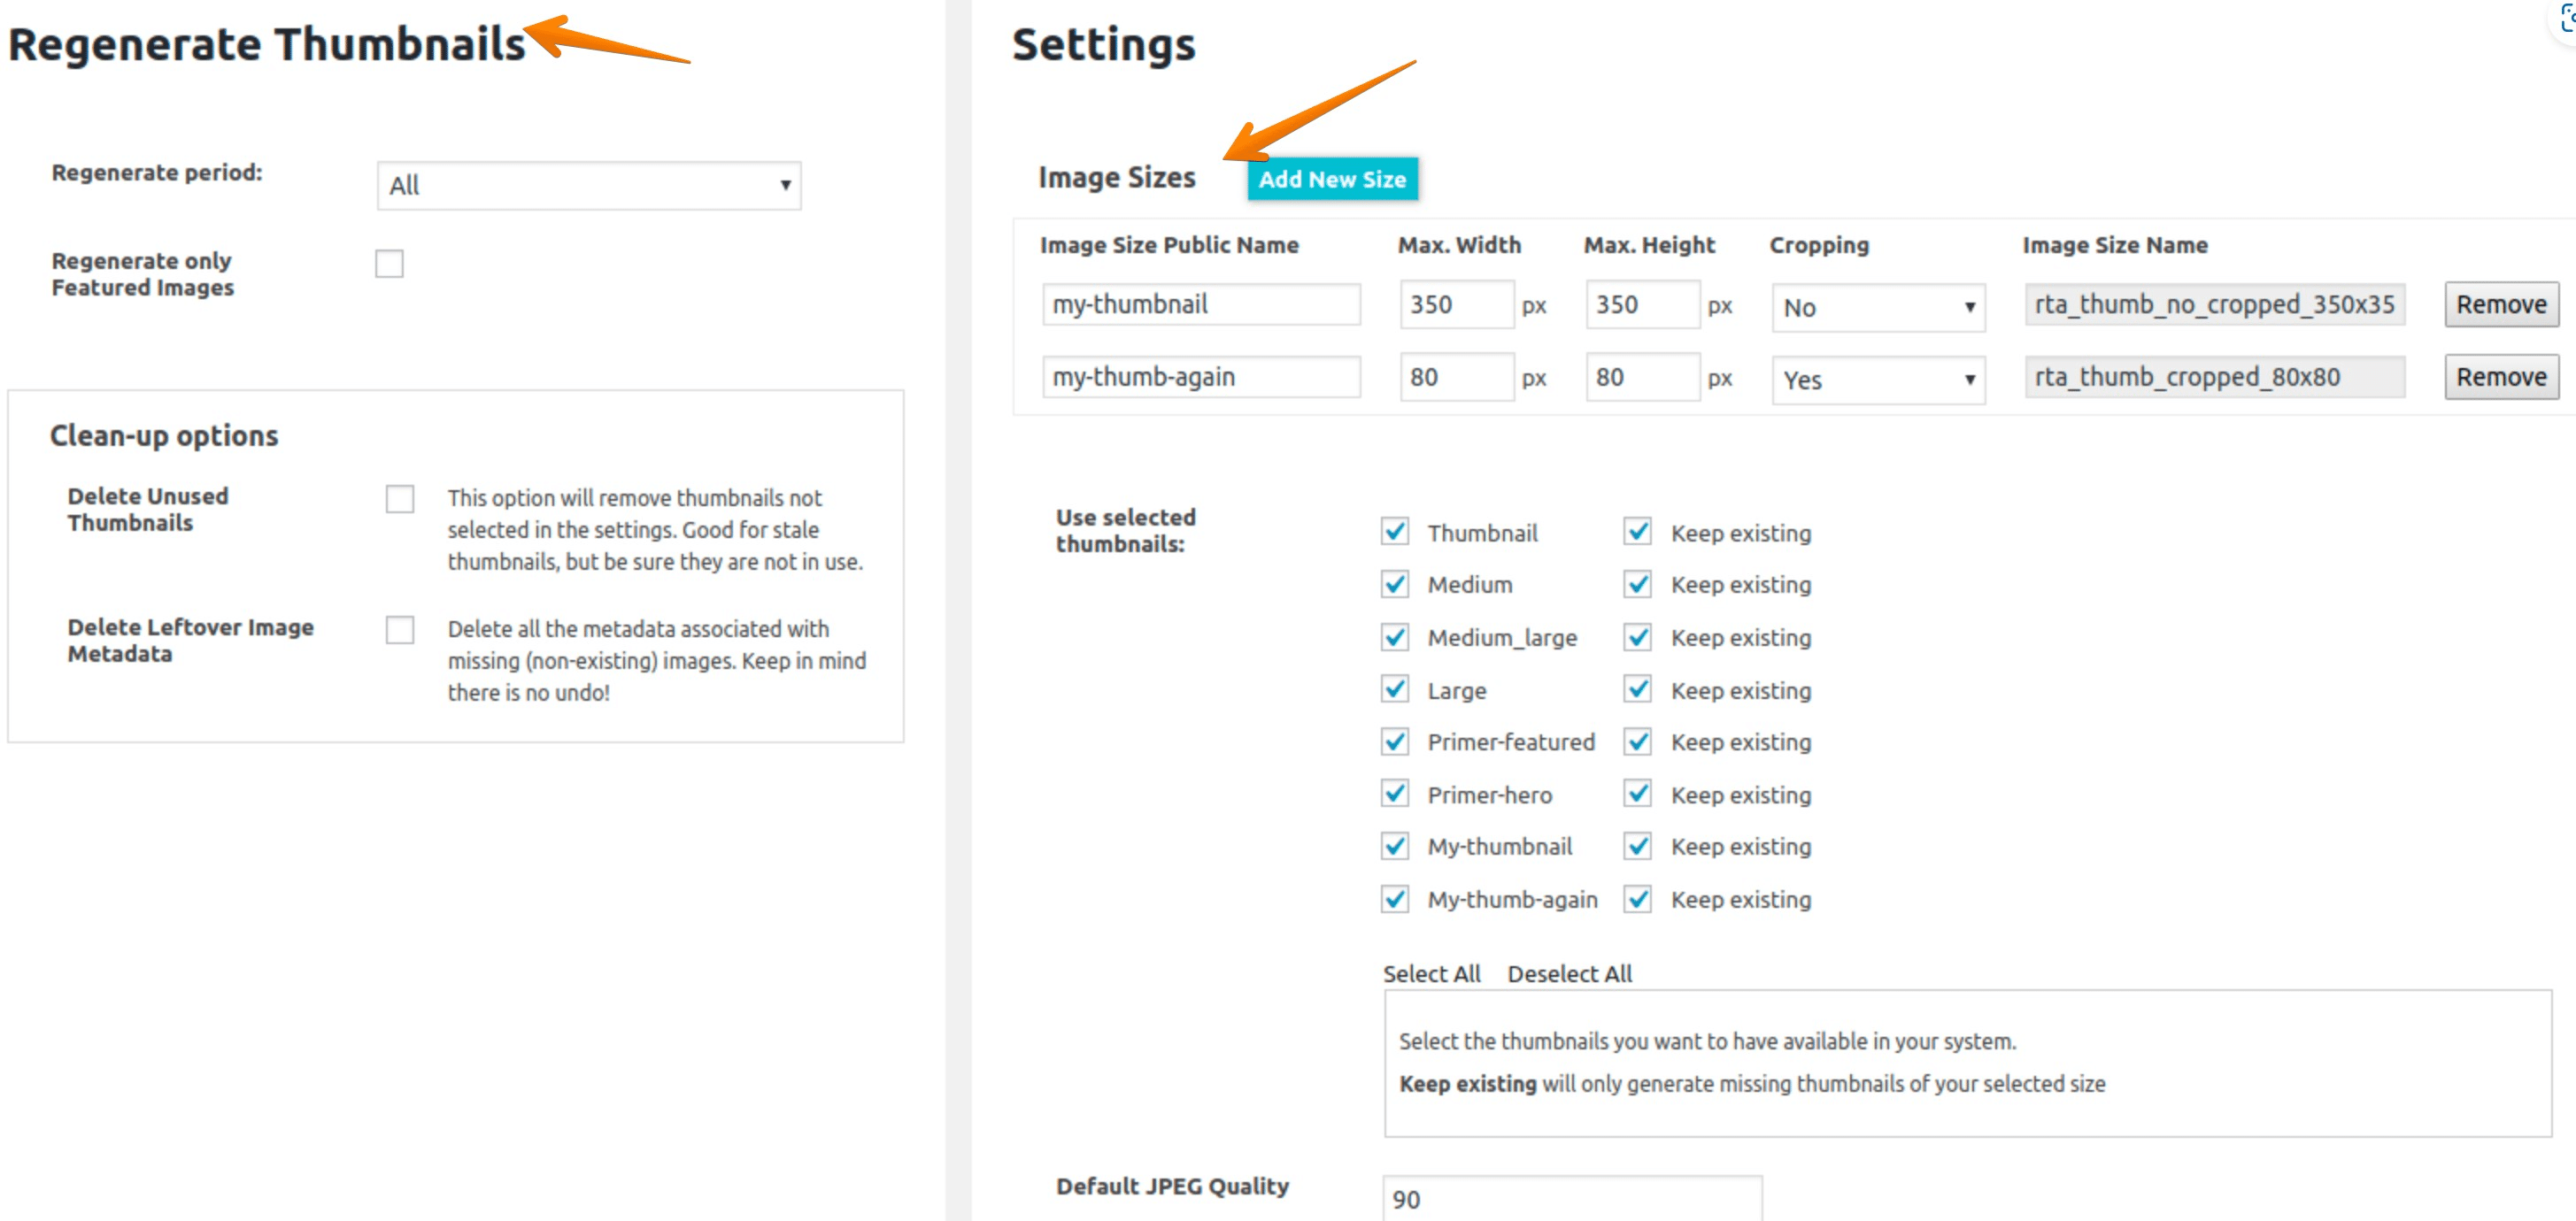Toggle Keep existing for Medium_large
The image size is (2576, 1221).
tap(1637, 636)
